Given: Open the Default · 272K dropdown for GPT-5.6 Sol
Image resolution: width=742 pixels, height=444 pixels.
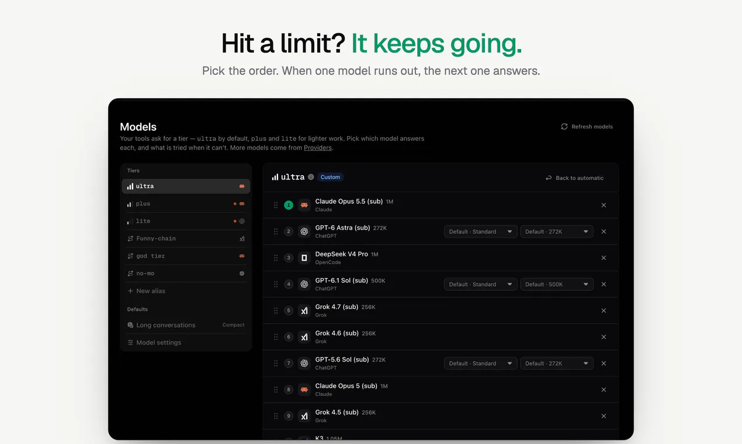Looking at the screenshot, I should 557,363.
